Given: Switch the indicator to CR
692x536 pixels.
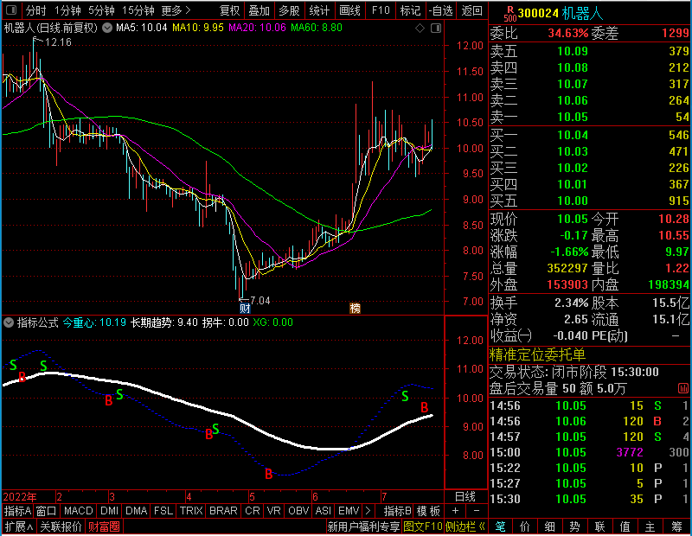Looking at the screenshot, I should [x=253, y=511].
